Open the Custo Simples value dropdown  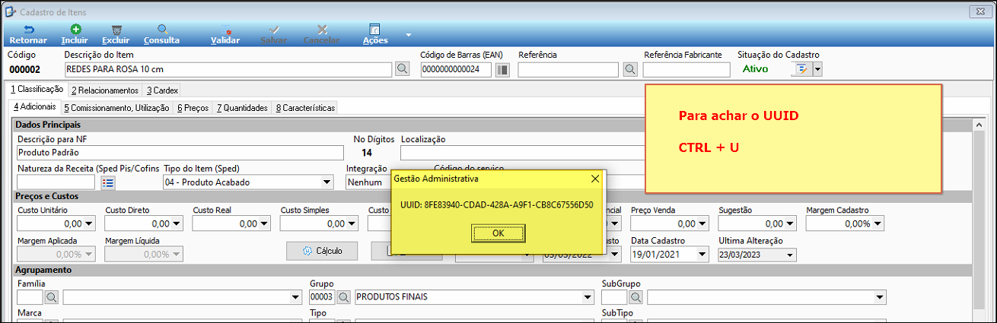click(x=352, y=224)
